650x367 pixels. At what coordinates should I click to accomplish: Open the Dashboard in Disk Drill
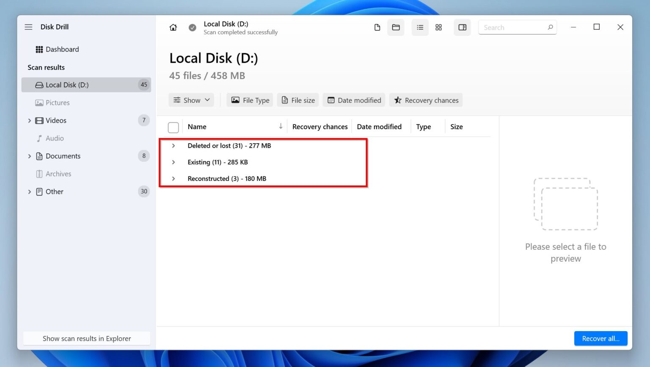[x=62, y=49]
